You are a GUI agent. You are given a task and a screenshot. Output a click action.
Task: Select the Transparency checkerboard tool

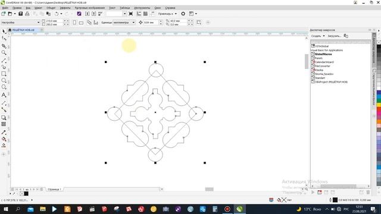(x=4, y=124)
